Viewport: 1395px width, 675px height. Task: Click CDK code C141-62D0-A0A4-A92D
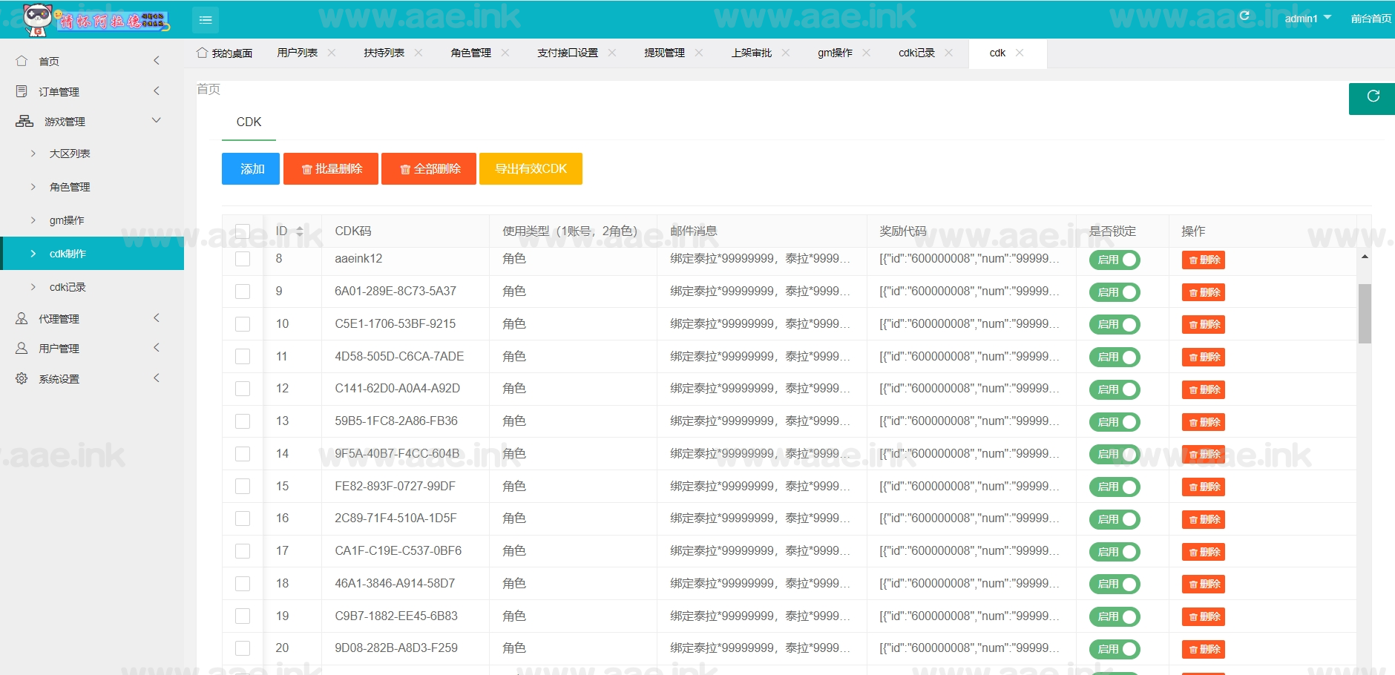tap(398, 388)
